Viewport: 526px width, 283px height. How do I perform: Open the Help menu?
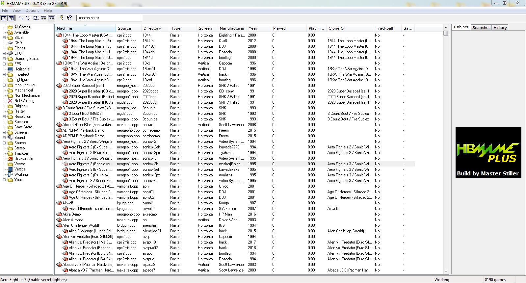(x=48, y=11)
